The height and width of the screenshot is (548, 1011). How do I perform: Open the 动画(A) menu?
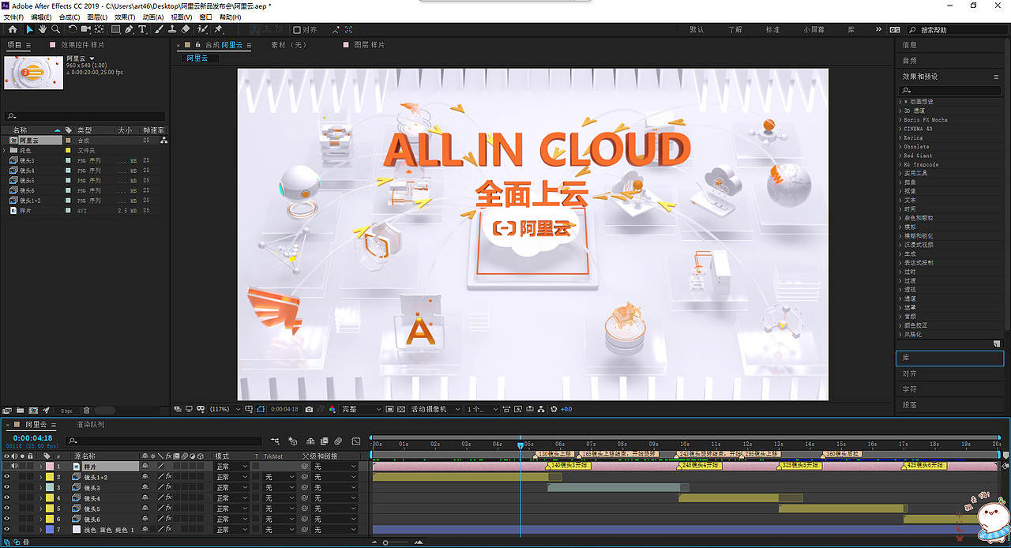pos(153,17)
